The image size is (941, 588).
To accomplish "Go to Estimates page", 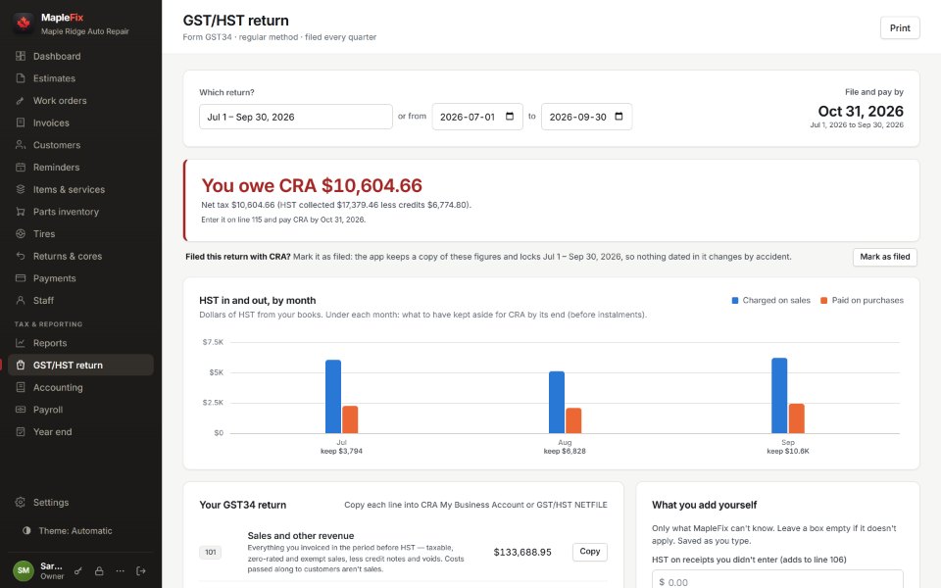I will tap(80, 78).
